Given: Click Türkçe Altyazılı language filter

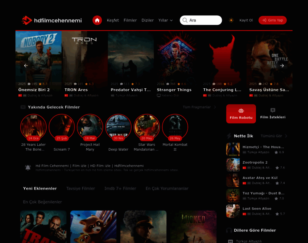Looking at the screenshot, I should point(249,241).
